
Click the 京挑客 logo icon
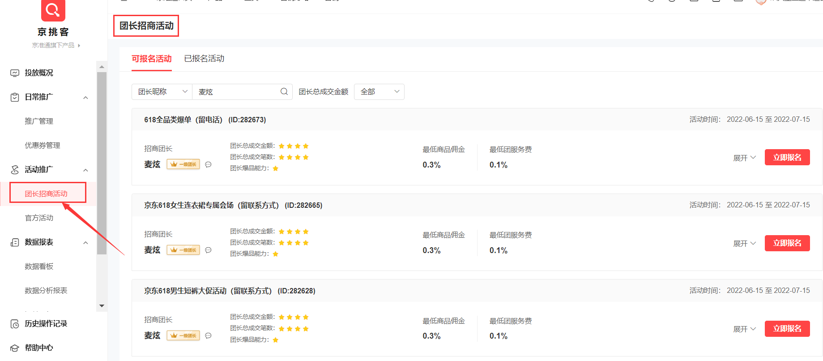(53, 10)
